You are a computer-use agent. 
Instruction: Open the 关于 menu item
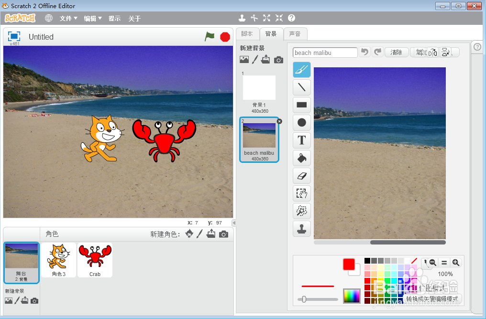134,19
